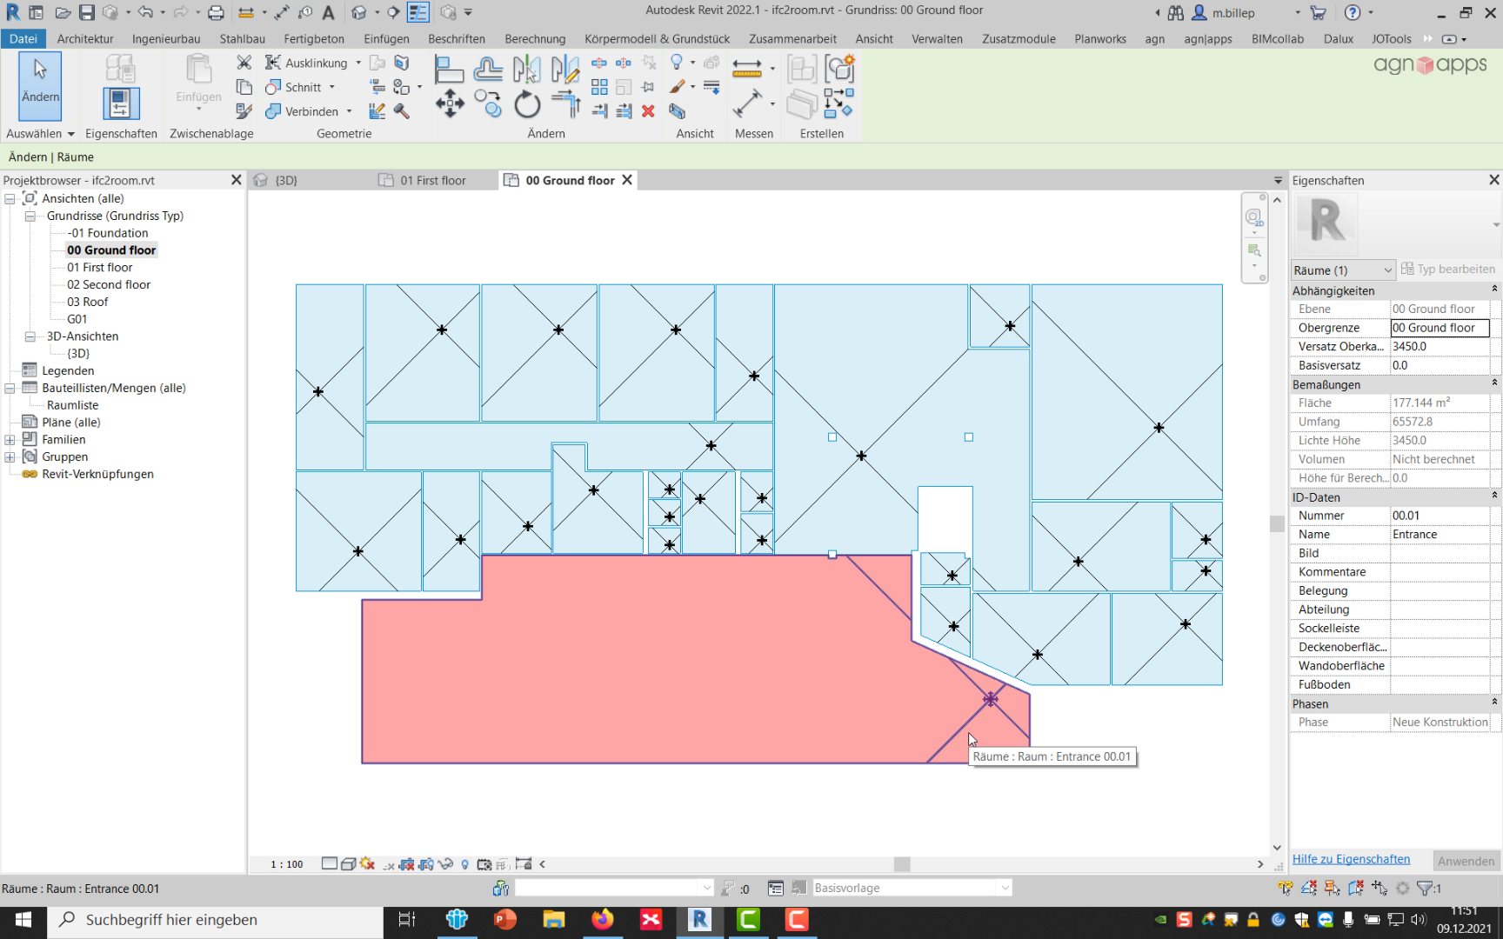Screen dimensions: 1503x939
Task: Toggle select pinned elements icon in status bar
Action: (1333, 888)
